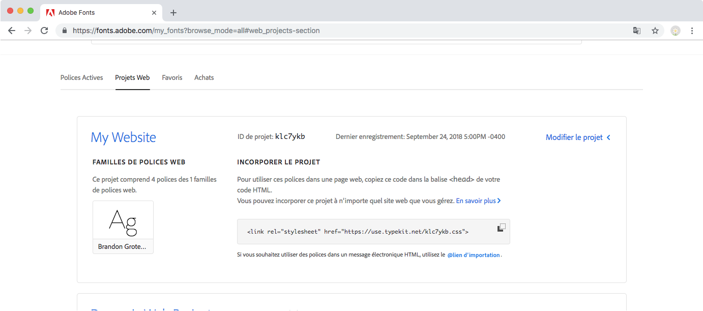Click the browser forward arrow
This screenshot has height=311, width=703.
[x=28, y=31]
